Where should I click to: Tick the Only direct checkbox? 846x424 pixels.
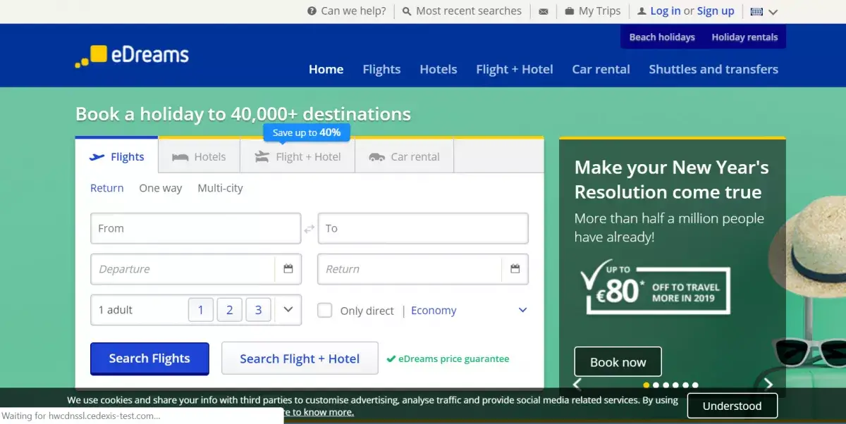point(324,311)
